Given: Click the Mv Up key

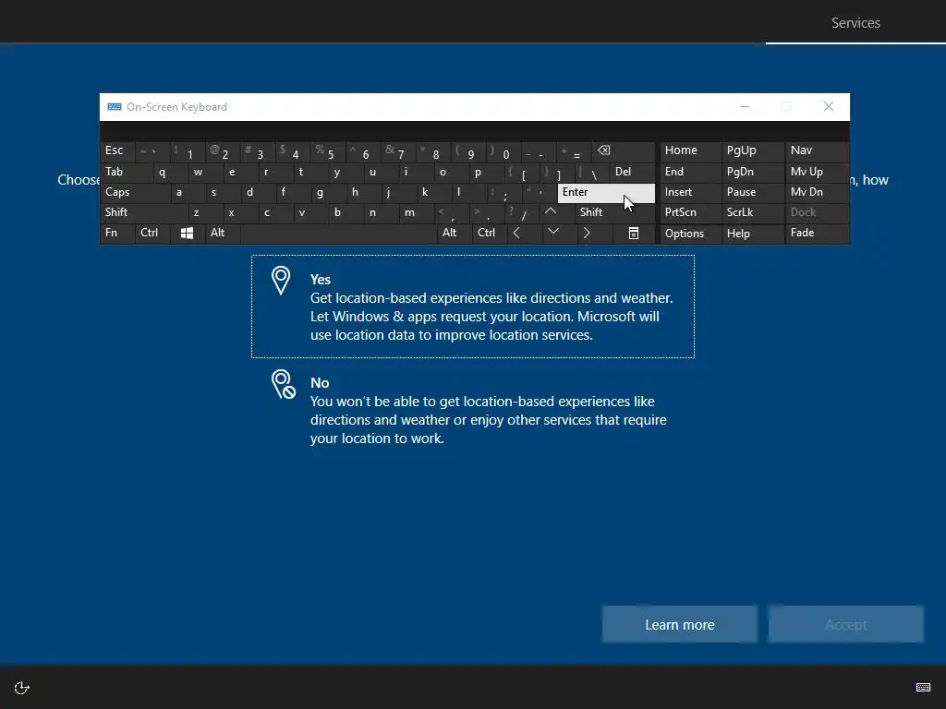Looking at the screenshot, I should tap(817, 173).
